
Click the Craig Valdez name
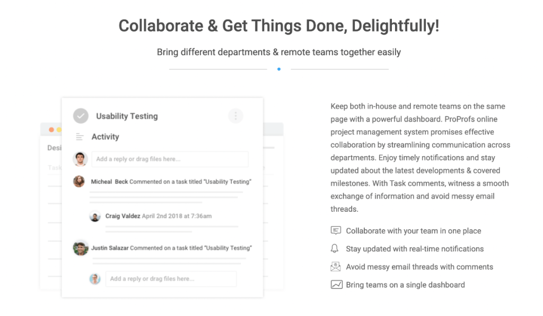tap(122, 216)
